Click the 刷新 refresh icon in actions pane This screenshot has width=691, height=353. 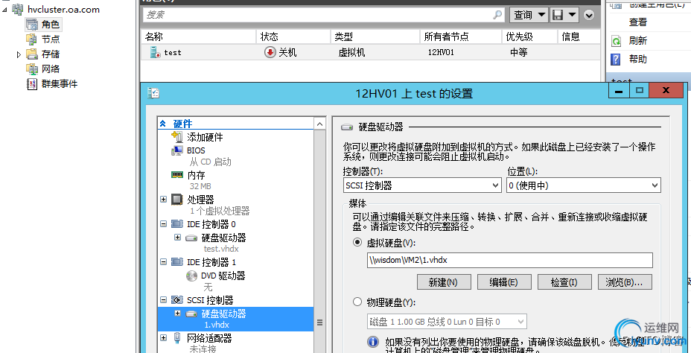pyautogui.click(x=616, y=41)
